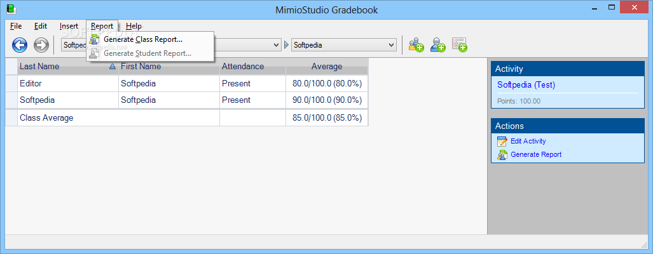Select Present attendance cell for Editor
Viewport: 653px width, 254px height.
253,84
